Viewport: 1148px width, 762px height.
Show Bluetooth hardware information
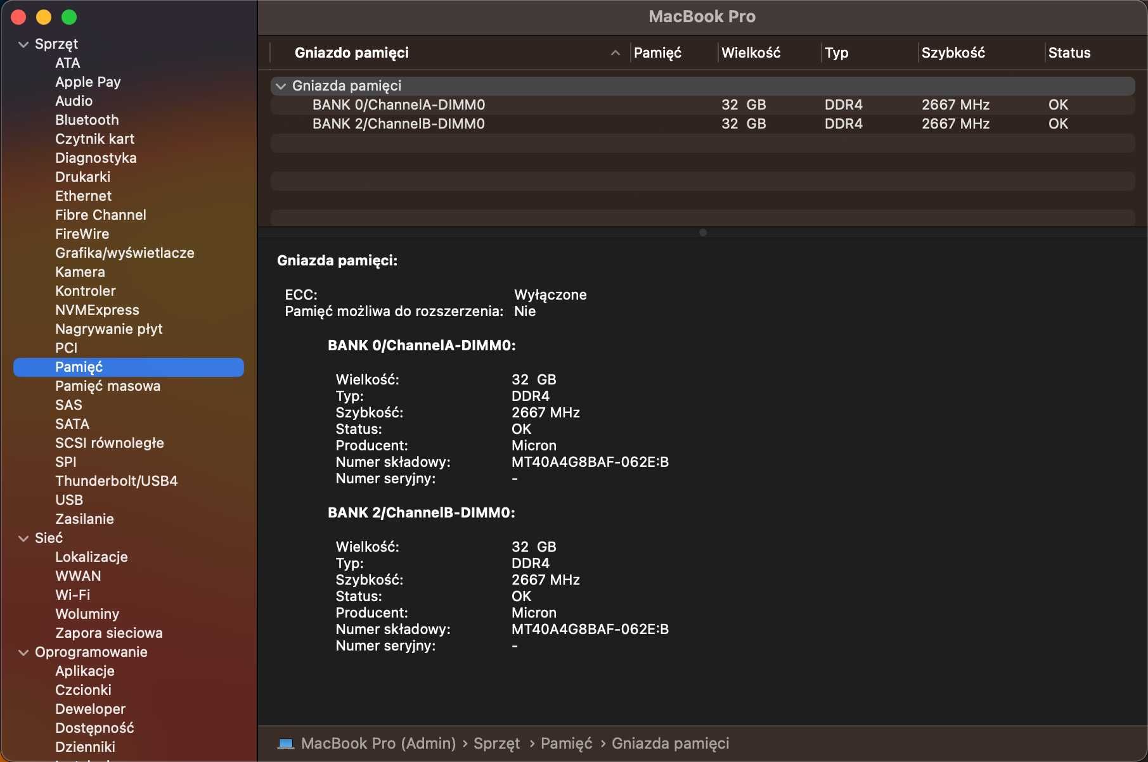87,120
